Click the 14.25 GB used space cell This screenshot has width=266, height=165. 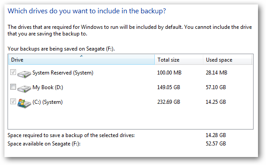(x=216, y=102)
